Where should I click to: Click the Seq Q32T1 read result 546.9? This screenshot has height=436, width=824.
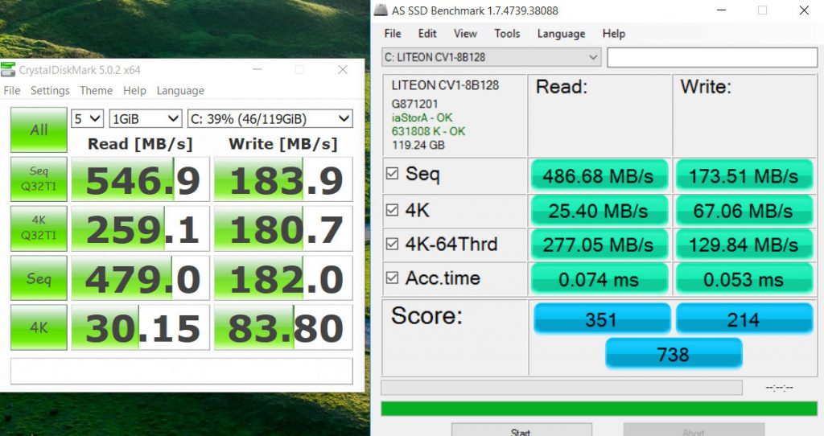pos(140,179)
